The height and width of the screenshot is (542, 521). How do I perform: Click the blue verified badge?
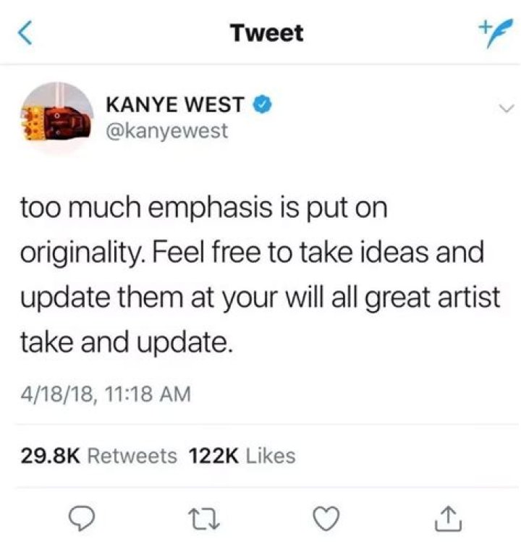click(x=263, y=104)
